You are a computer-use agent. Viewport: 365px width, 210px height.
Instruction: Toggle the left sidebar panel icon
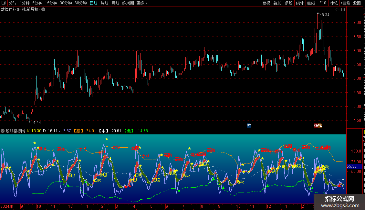pyautogui.click(x=3, y=3)
